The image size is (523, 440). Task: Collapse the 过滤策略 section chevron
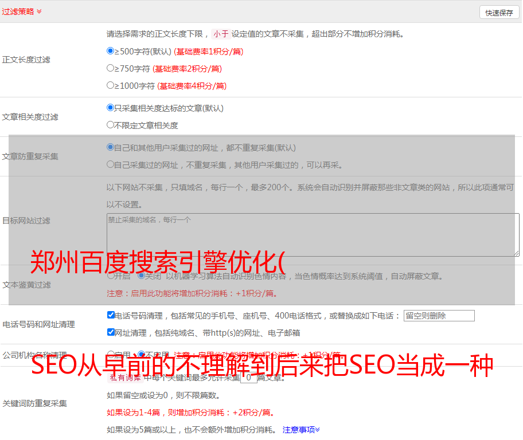(x=39, y=11)
